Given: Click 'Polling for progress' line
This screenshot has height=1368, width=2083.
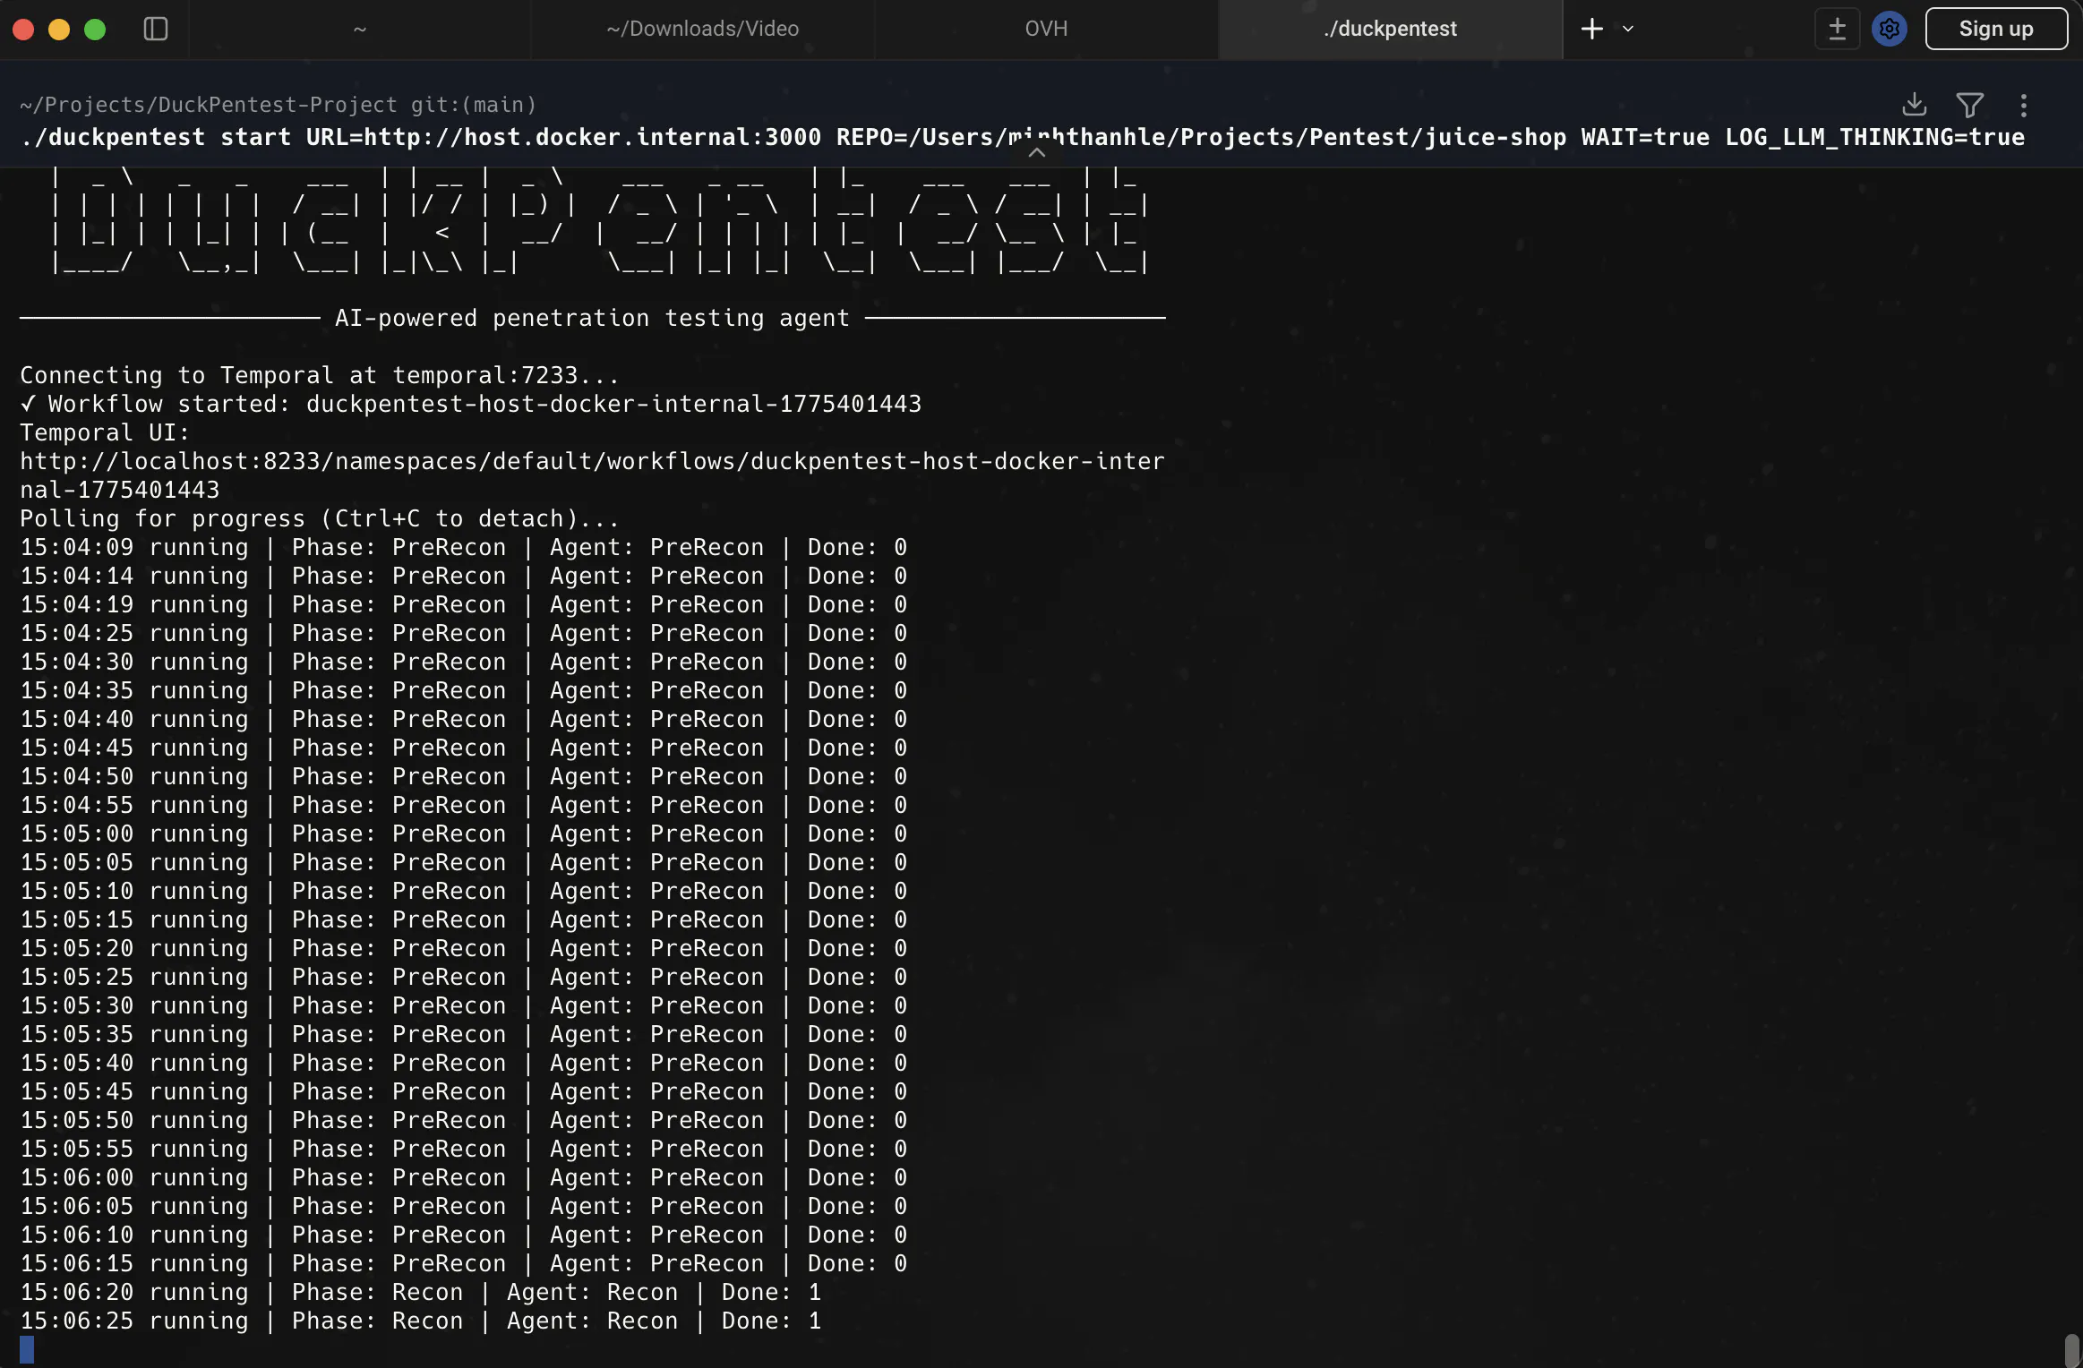Looking at the screenshot, I should click(x=321, y=518).
